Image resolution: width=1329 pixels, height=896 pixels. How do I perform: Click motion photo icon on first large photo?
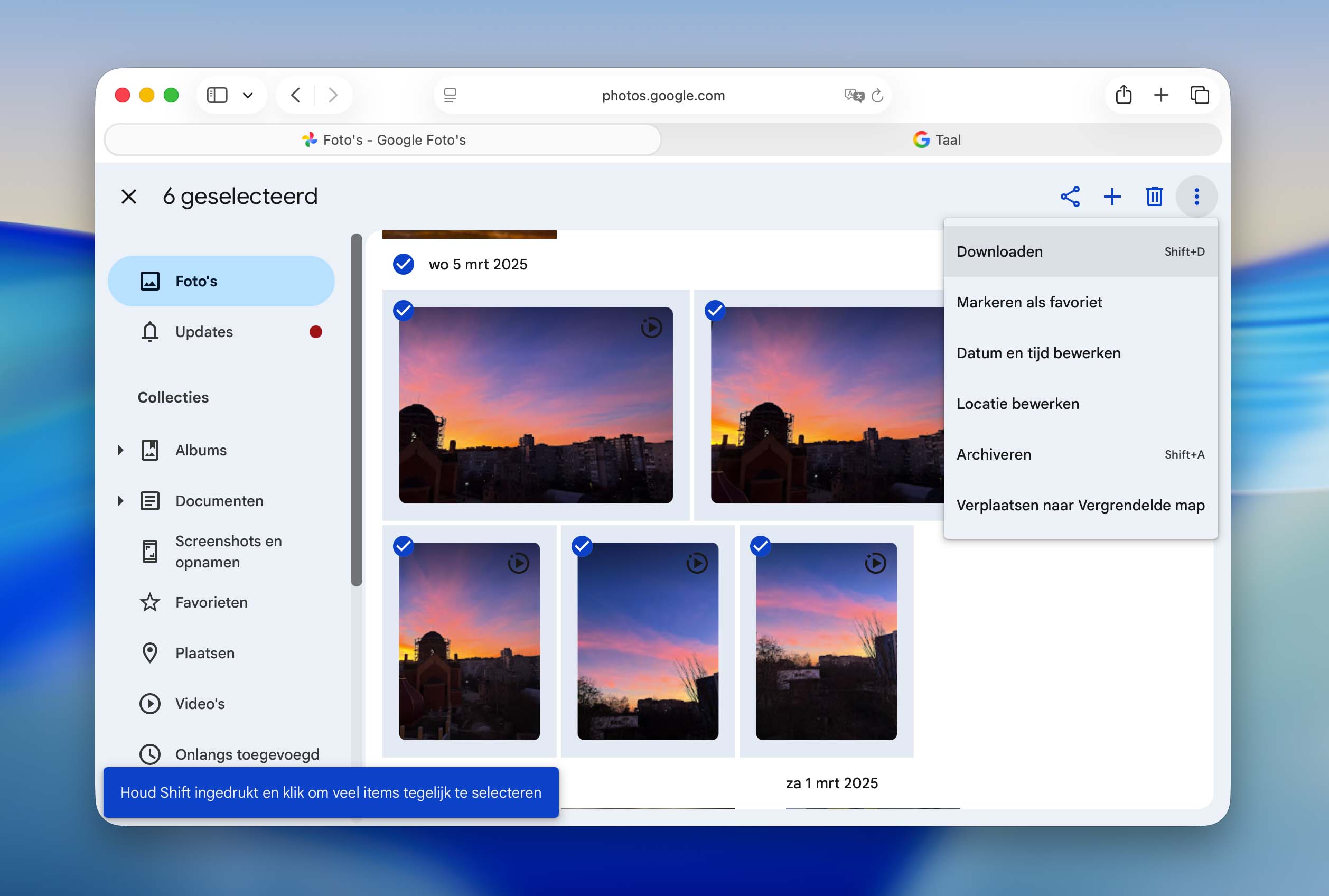click(x=651, y=328)
